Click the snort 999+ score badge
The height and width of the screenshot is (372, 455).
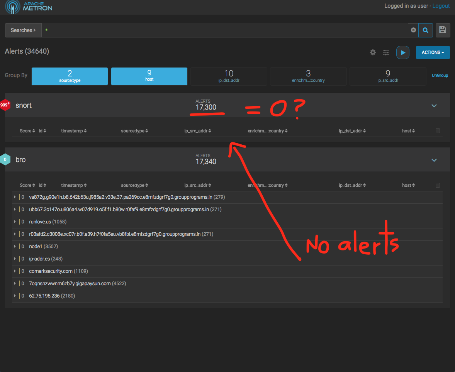point(5,105)
